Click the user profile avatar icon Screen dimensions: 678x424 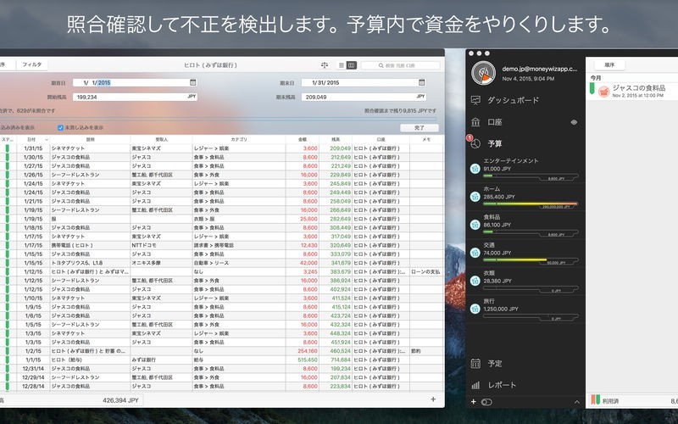(482, 73)
